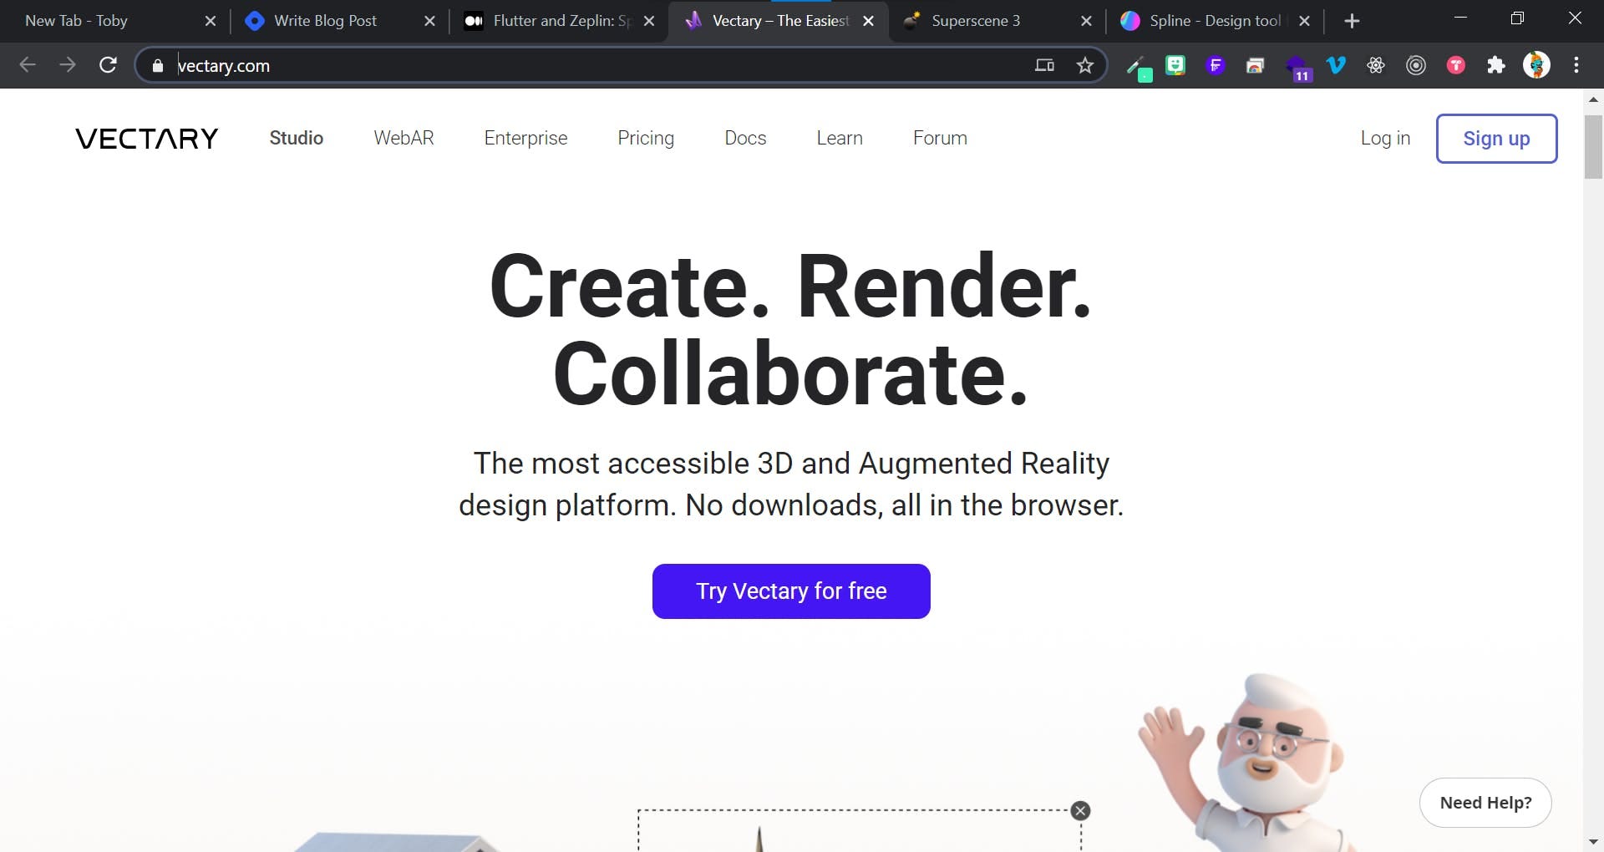Open the Chrome three-dot menu
Screen dimensions: 1604x852
pyautogui.click(x=1576, y=65)
